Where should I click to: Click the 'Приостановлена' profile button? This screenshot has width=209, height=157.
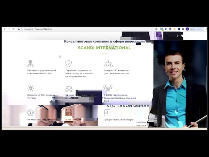tap(195, 29)
